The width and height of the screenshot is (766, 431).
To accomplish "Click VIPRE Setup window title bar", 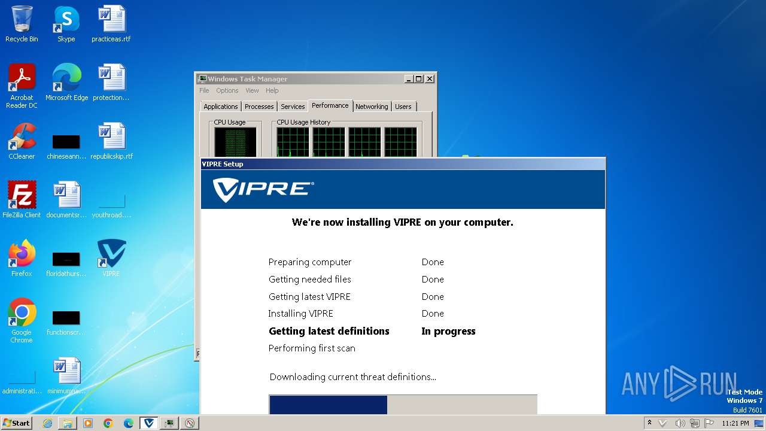I will coord(403,164).
